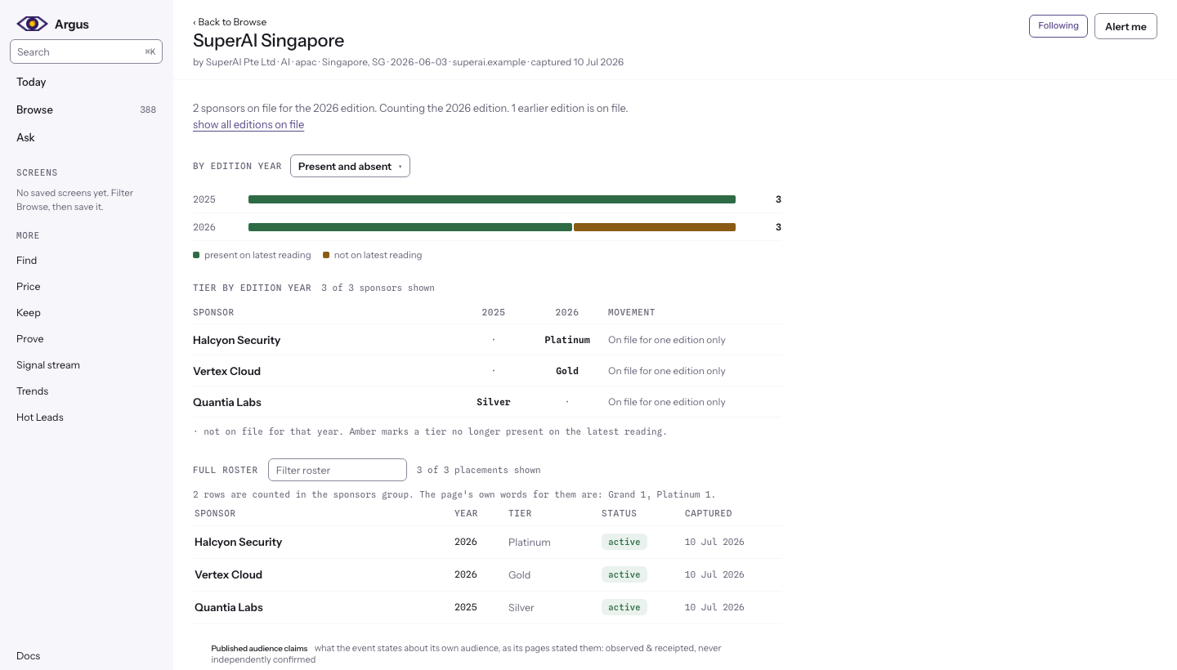Open the Today page in the sidebar
The height and width of the screenshot is (670, 1177).
pyautogui.click(x=31, y=82)
